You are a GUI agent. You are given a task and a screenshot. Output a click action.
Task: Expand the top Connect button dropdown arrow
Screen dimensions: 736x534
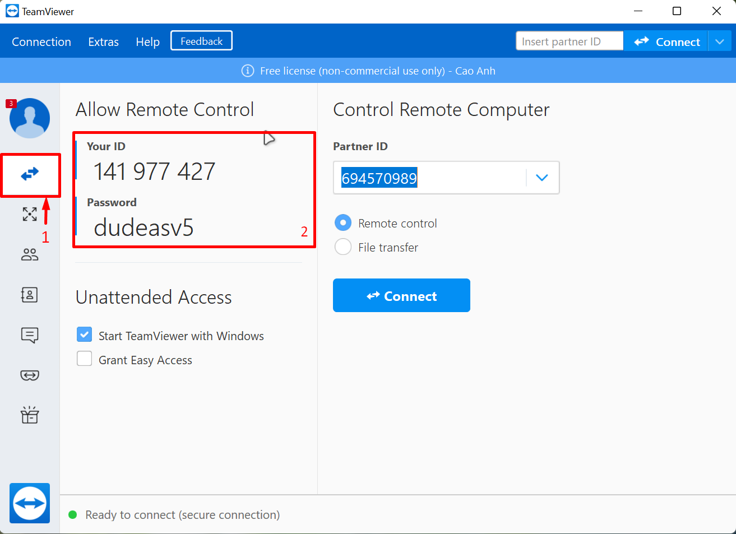[720, 41]
